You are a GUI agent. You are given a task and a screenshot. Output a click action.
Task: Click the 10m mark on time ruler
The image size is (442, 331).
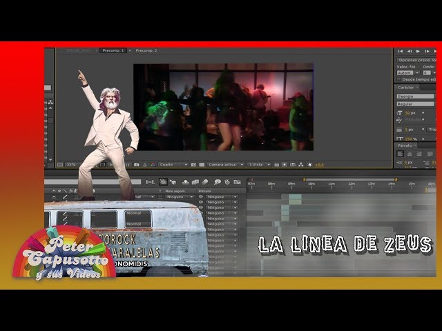tap(311, 184)
